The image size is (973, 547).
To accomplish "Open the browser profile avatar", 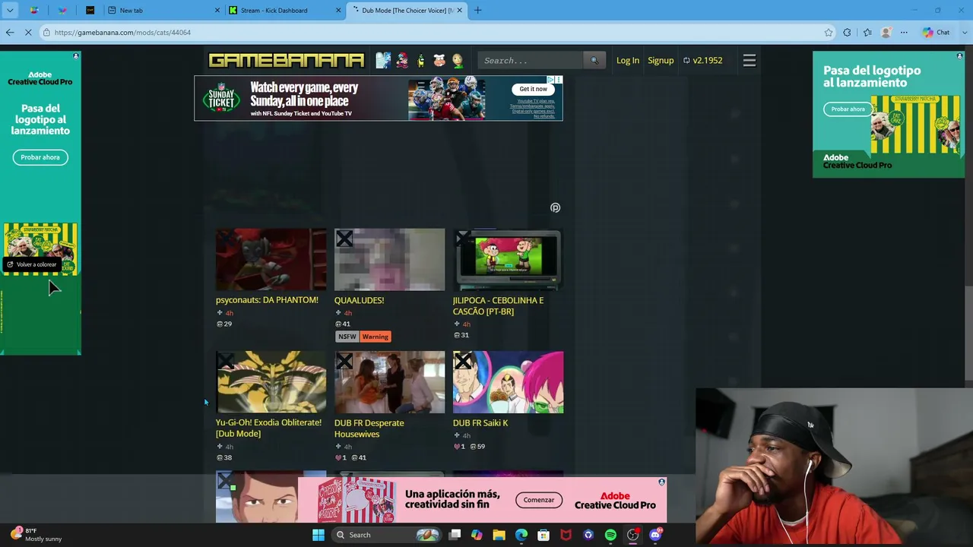I will [886, 33].
